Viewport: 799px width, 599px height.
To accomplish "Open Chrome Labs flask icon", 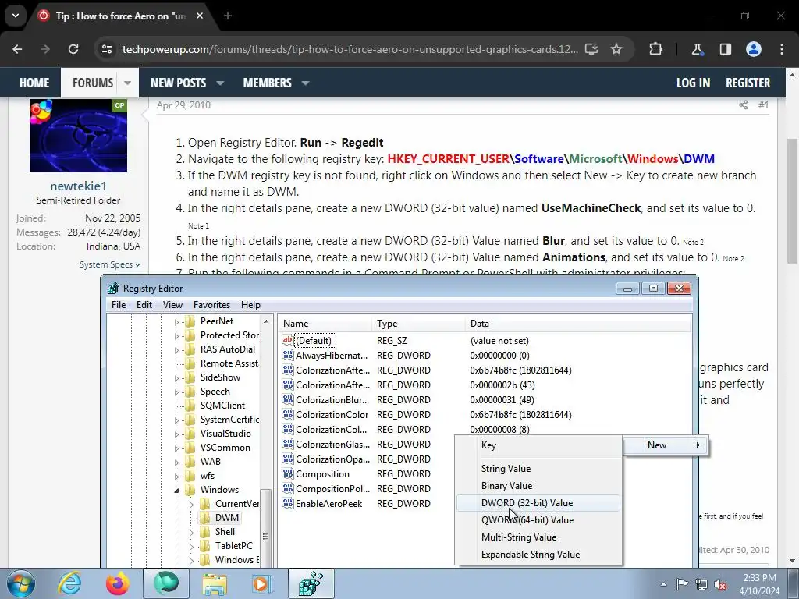I will coord(697,49).
